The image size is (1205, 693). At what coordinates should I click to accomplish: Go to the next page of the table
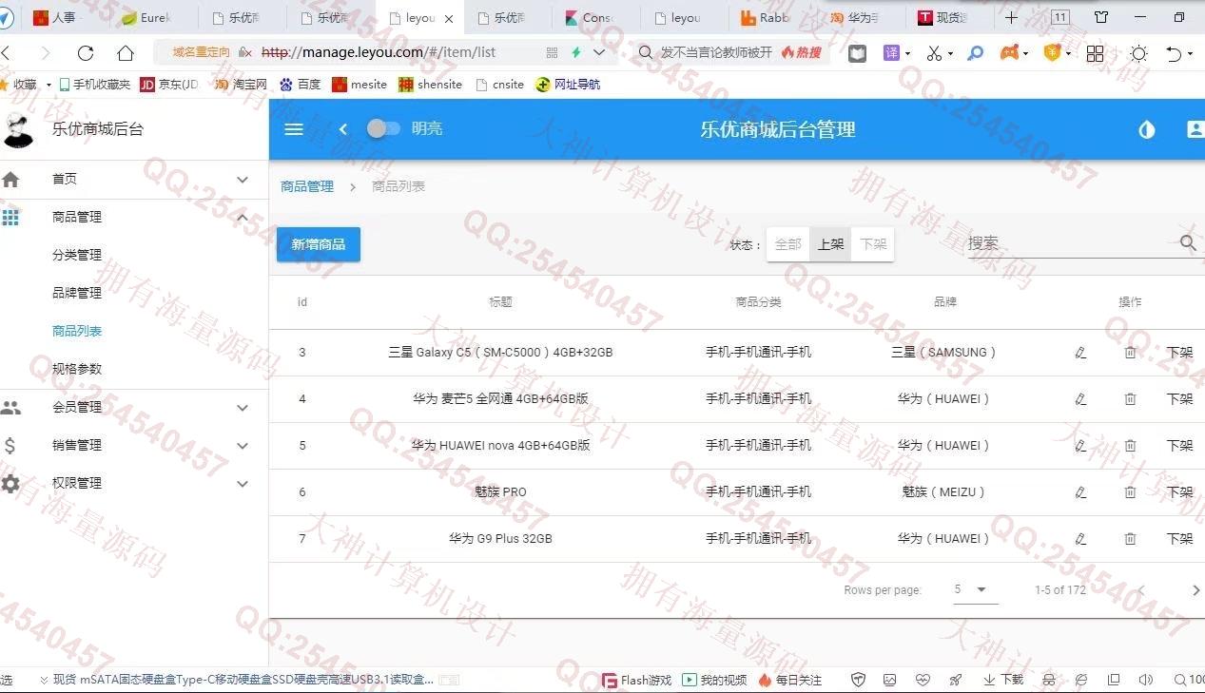tap(1195, 590)
